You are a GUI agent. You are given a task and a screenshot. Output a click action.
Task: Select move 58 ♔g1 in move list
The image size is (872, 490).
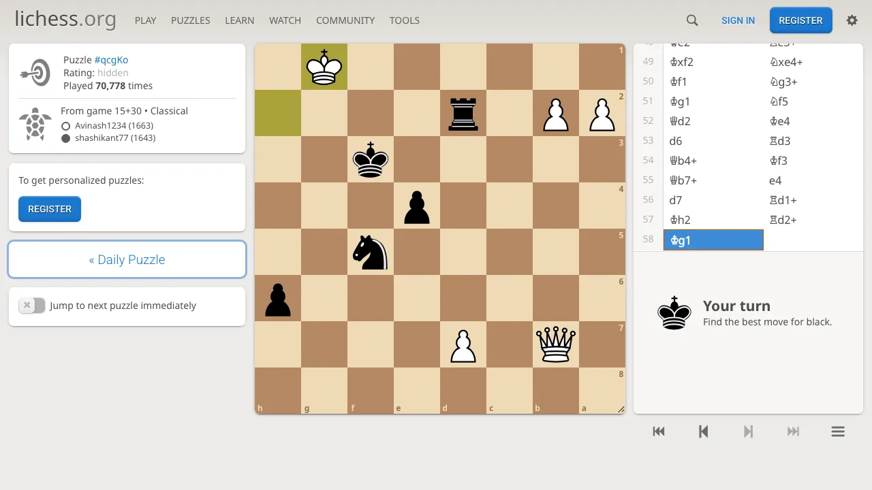click(x=713, y=240)
